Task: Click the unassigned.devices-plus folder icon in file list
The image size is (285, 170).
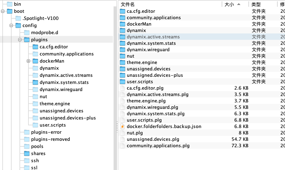Action: pyautogui.click(x=122, y=75)
